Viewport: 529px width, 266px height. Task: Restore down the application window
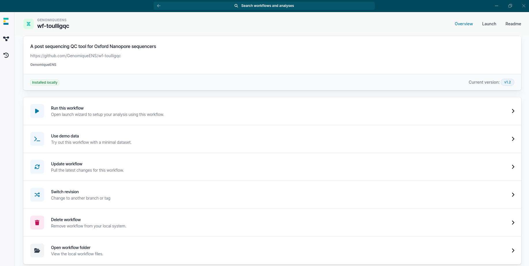pos(510,6)
